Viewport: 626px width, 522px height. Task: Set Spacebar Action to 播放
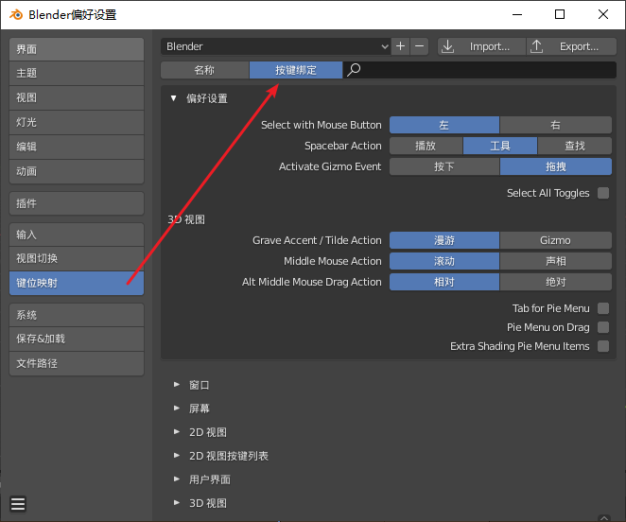pyautogui.click(x=426, y=146)
